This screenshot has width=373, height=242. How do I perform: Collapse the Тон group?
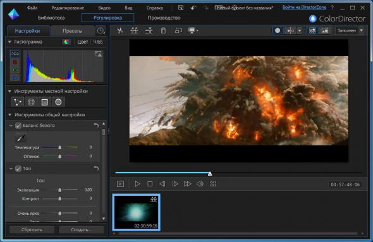tap(11, 169)
